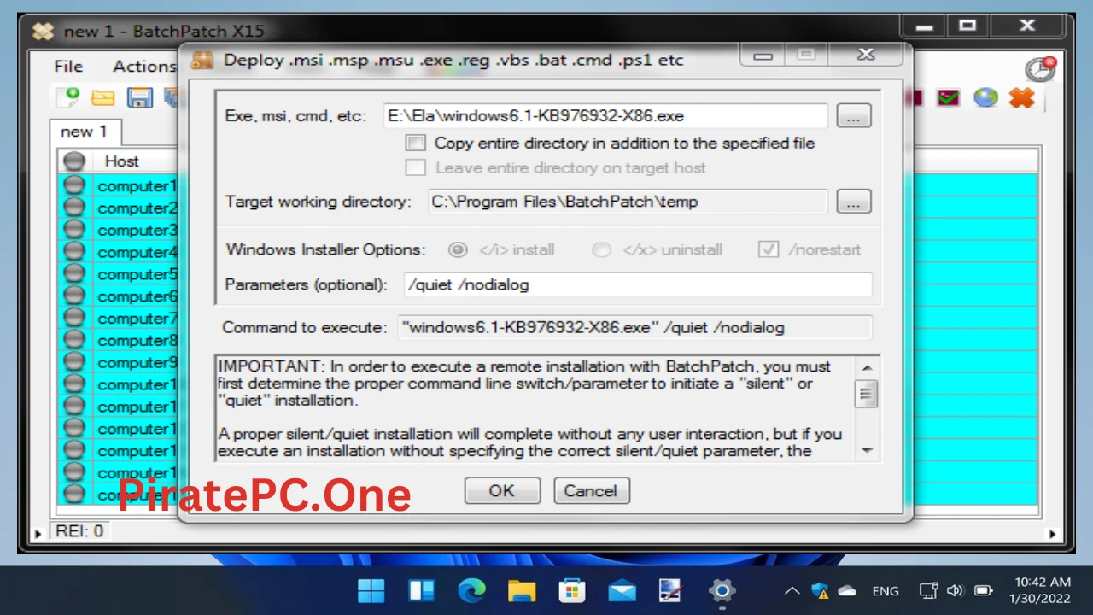Click the orange X toolbar icon
The width and height of the screenshot is (1093, 615).
[x=1021, y=97]
